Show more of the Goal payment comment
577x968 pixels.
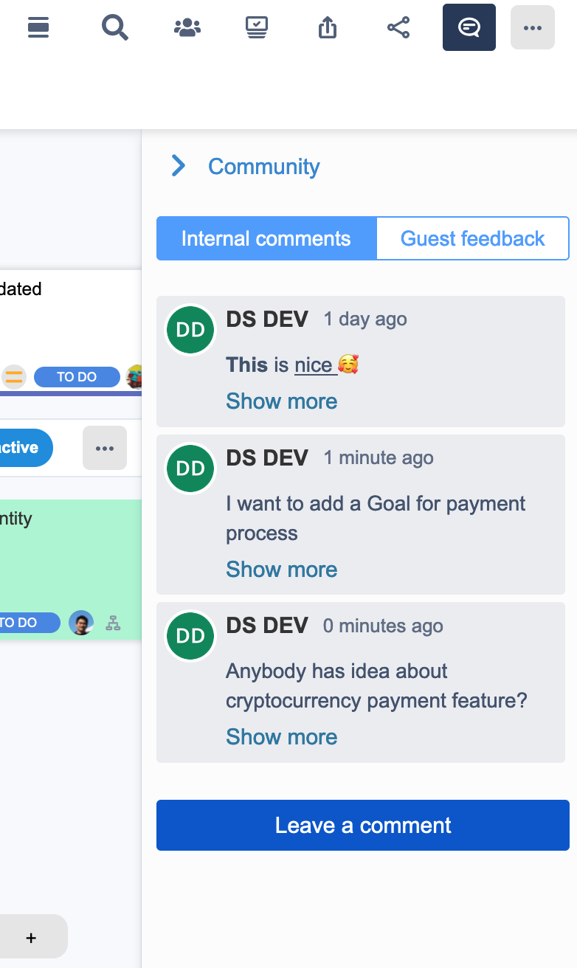coord(281,570)
